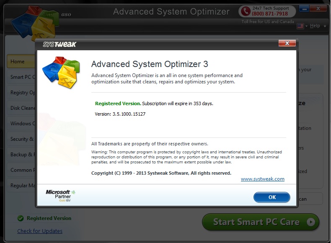
Task: Click the Microsoft Partner Gold ISV badge
Action: click(x=60, y=196)
